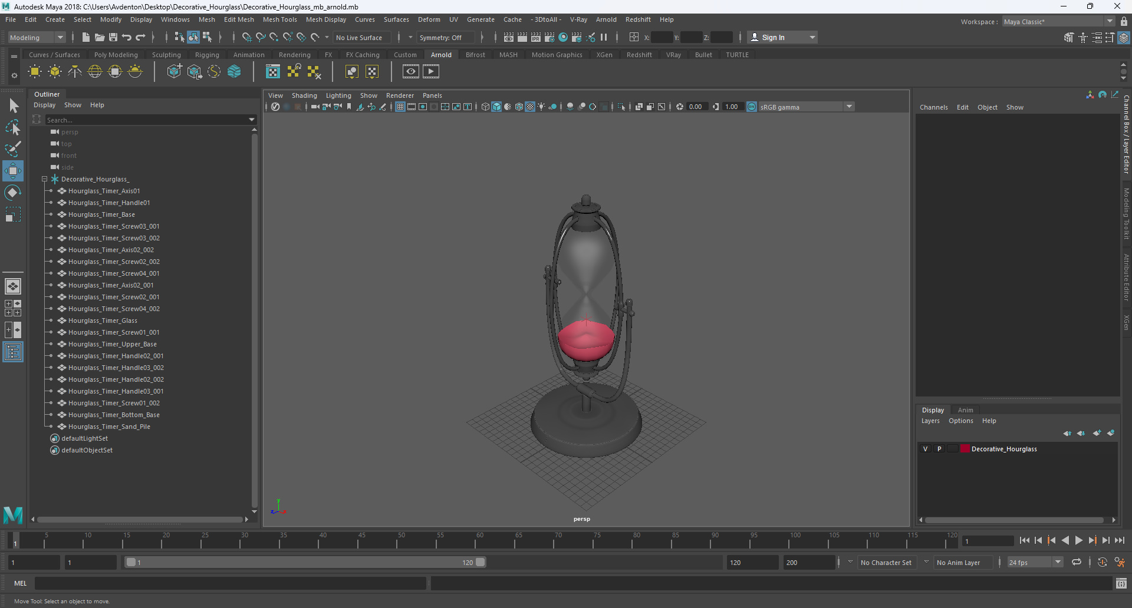
Task: Click the No Live Surface field
Action: click(x=362, y=37)
